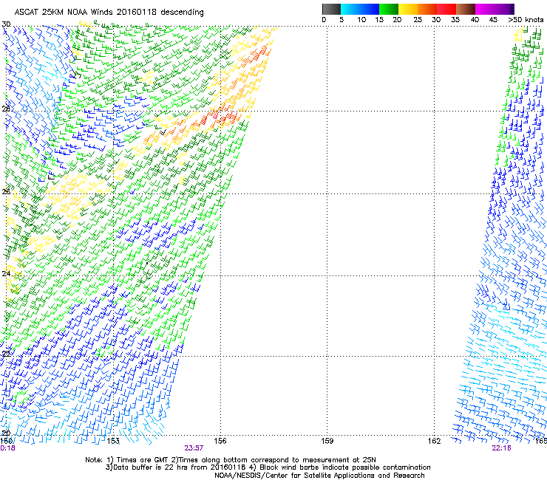Viewport: 547px width, 480px height.
Task: Click the longitude label 162
Action: [x=434, y=441]
